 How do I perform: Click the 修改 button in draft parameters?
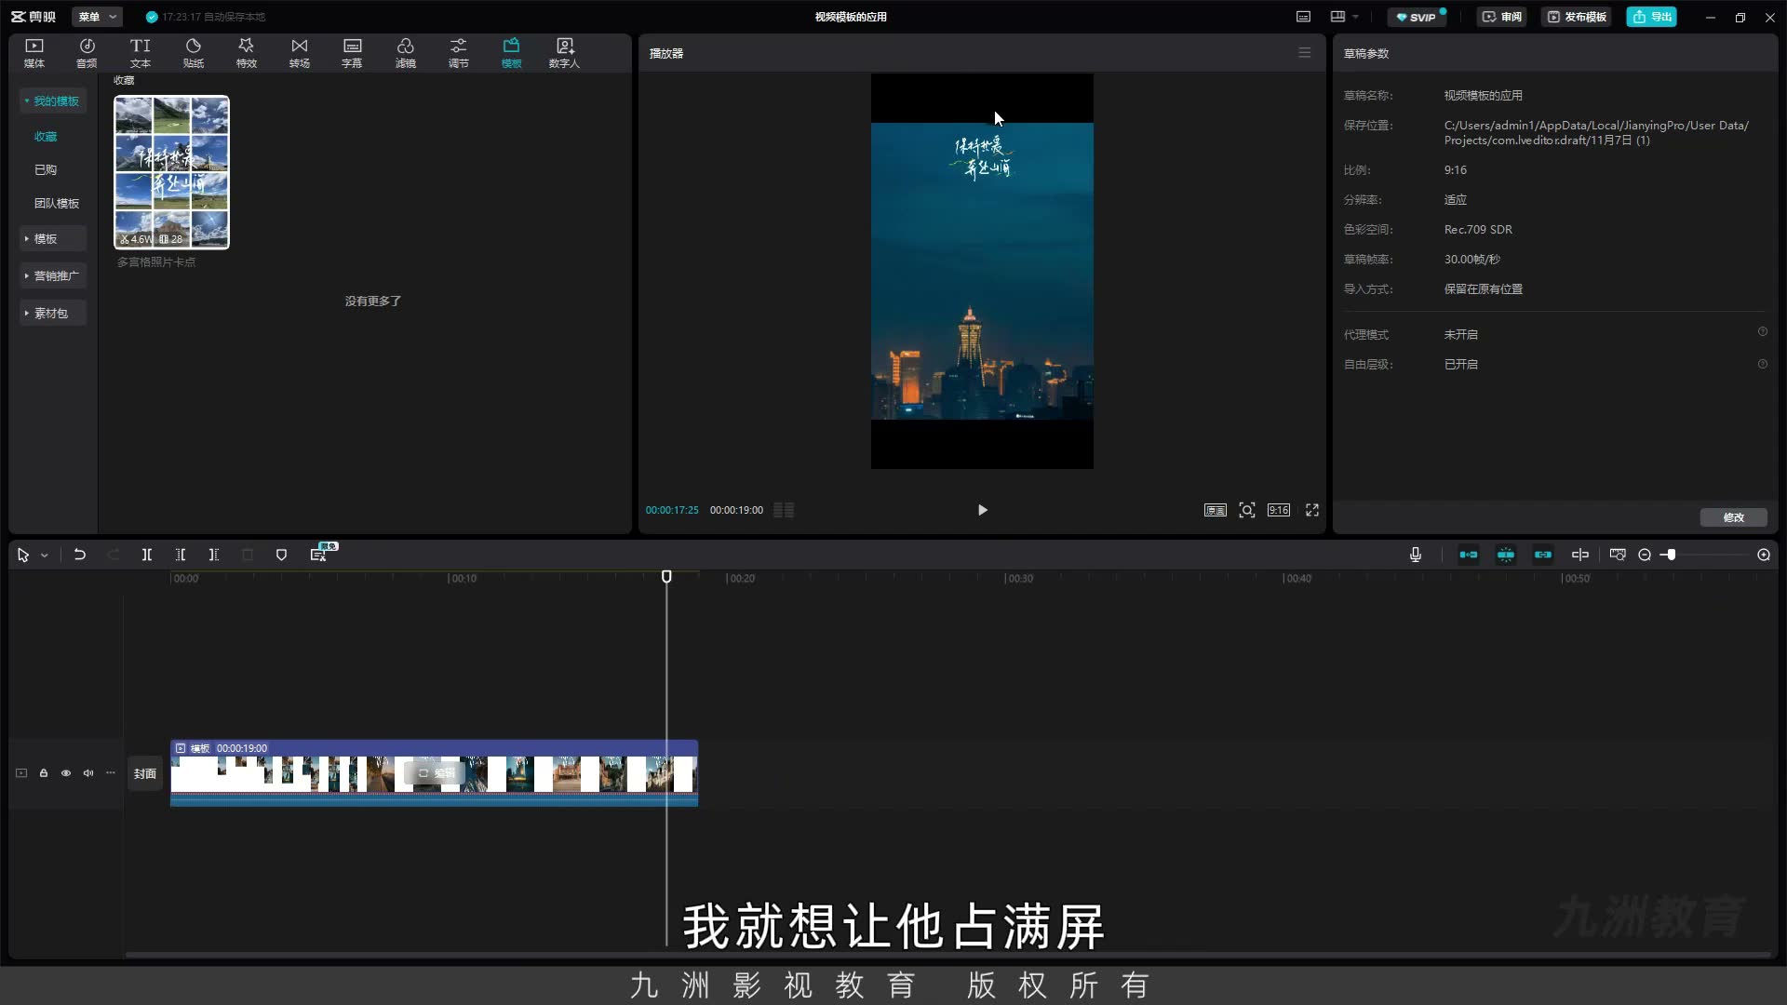(1733, 517)
